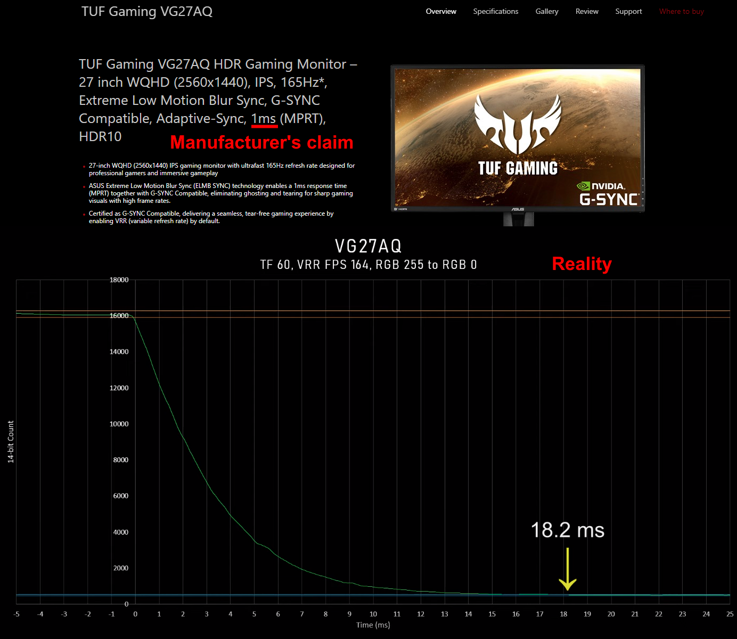Click the y-axis value 6000
The width and height of the screenshot is (737, 639).
pyautogui.click(x=121, y=496)
